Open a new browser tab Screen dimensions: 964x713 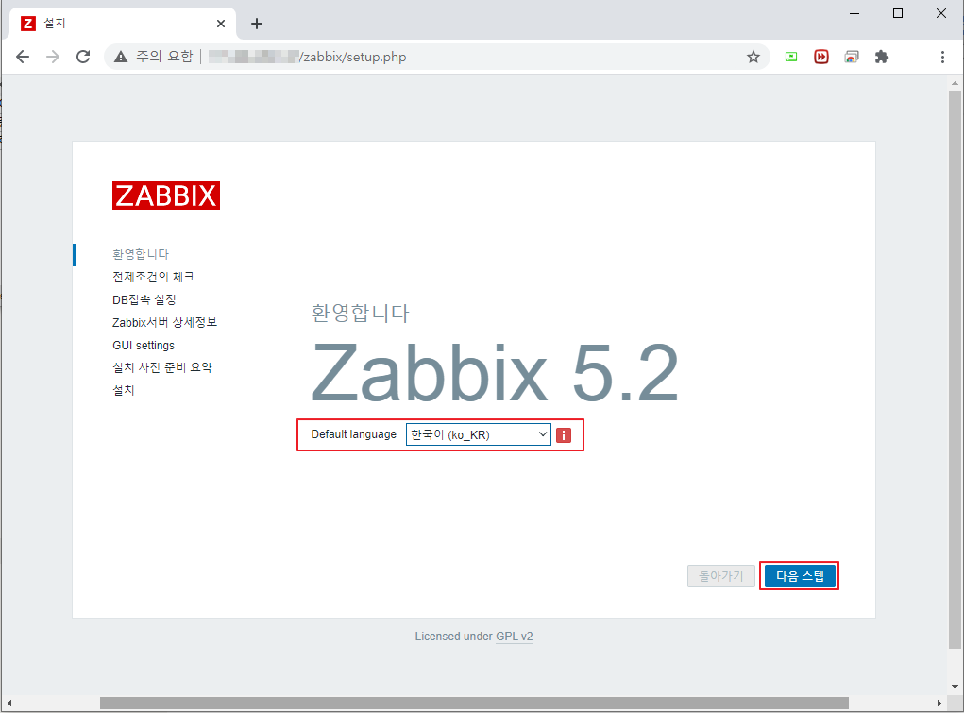[x=257, y=24]
